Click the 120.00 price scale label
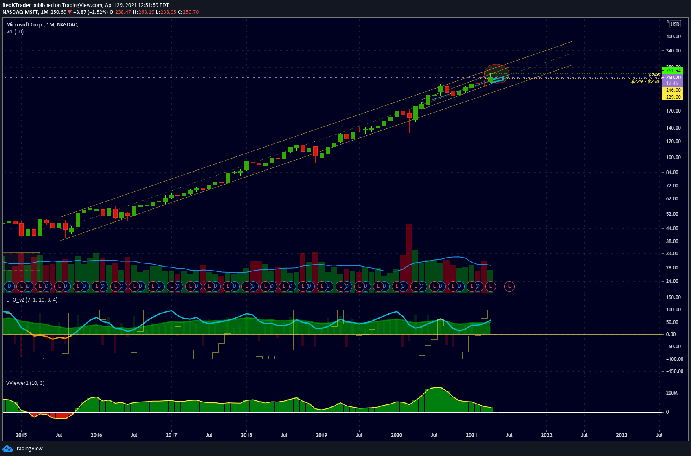This screenshot has width=691, height=456. point(673,141)
